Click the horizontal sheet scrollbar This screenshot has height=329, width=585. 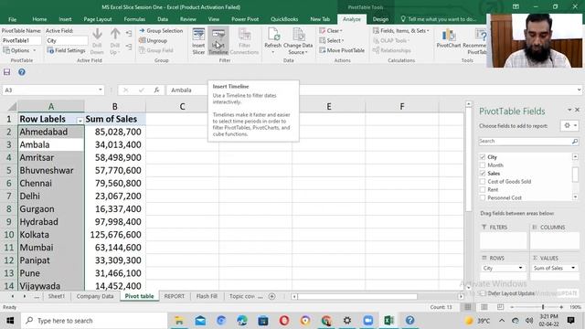coord(357,296)
